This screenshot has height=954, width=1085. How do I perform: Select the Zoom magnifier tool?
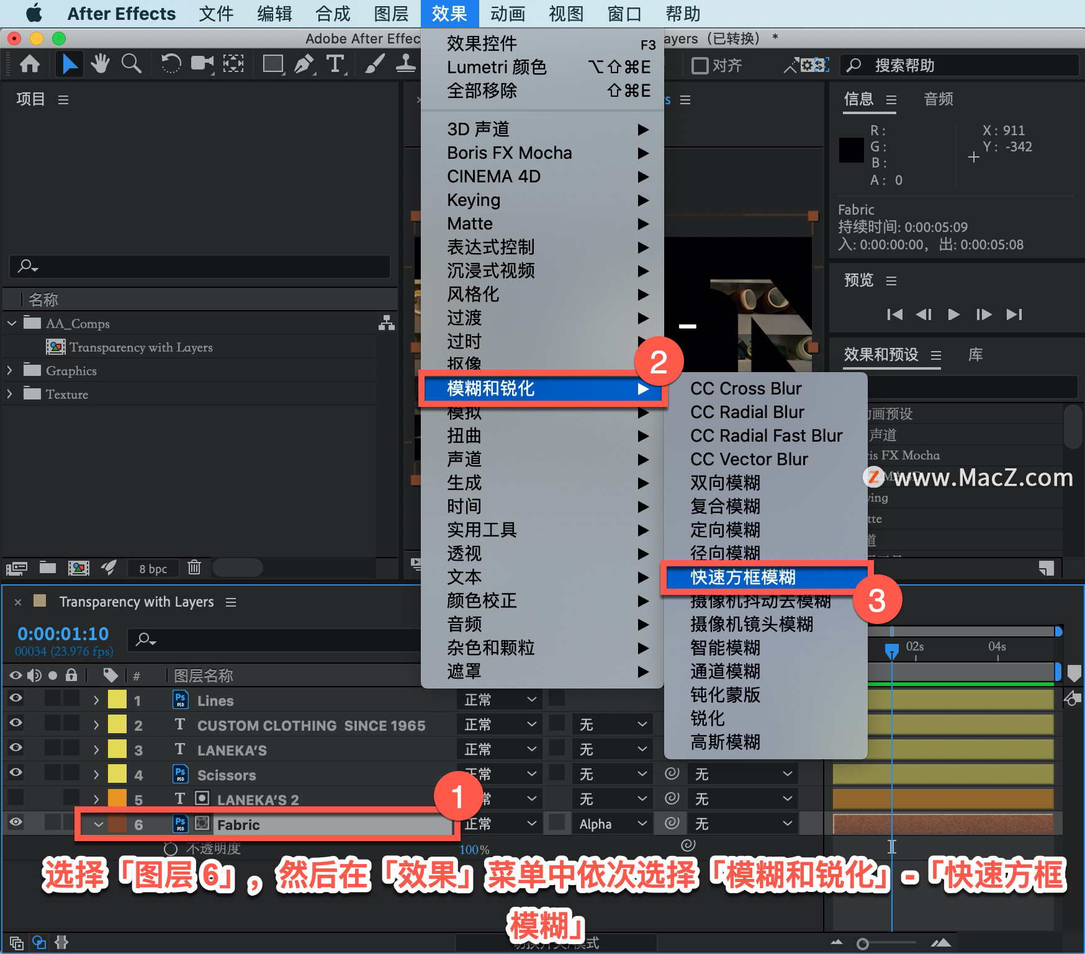[131, 64]
